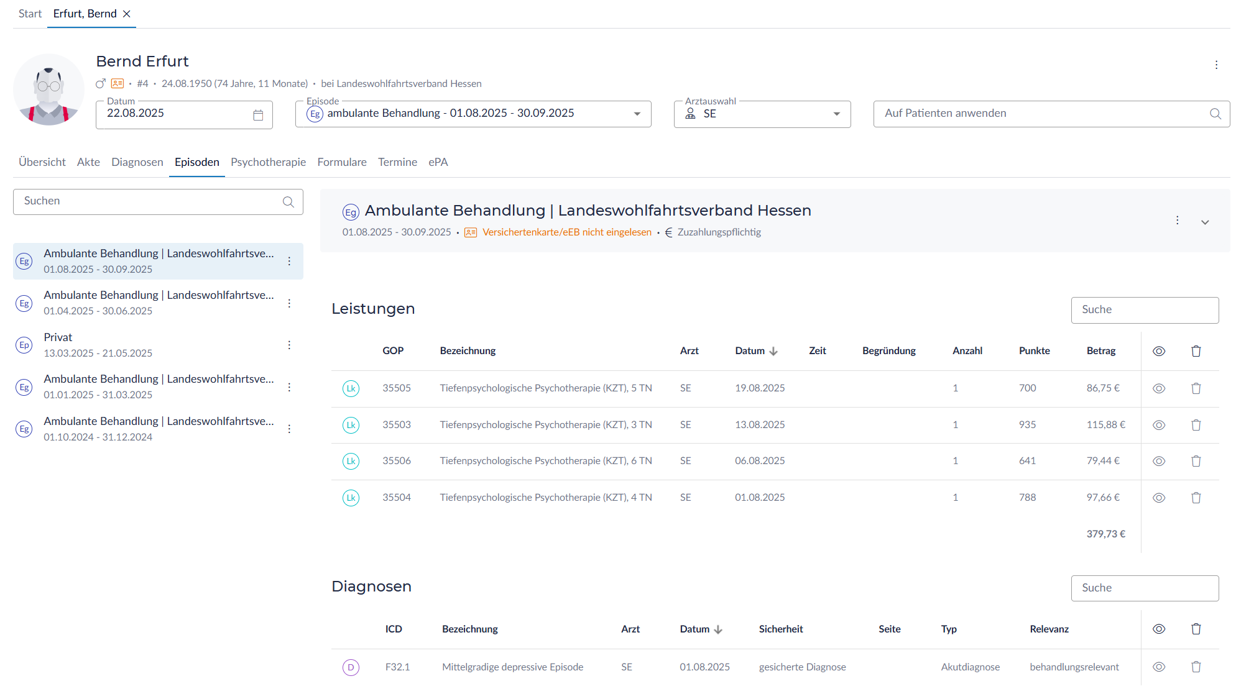This screenshot has height=694, width=1236.
Task: Open three-dot menu for Privat episode
Action: pos(289,345)
